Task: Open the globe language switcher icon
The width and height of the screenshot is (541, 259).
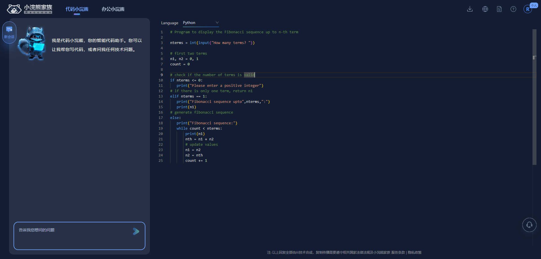Action: [x=485, y=9]
